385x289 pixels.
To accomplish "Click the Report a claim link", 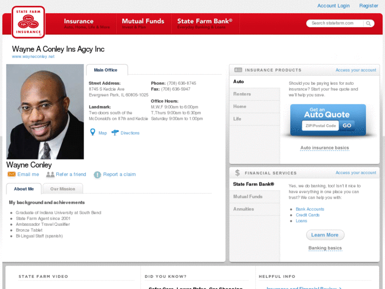I will tap(119, 174).
